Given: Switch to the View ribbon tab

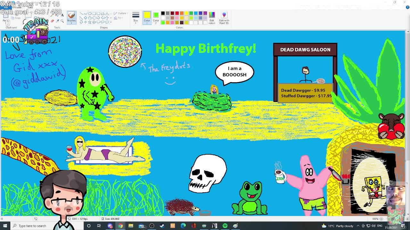Looking at the screenshot, I should [30, 7].
